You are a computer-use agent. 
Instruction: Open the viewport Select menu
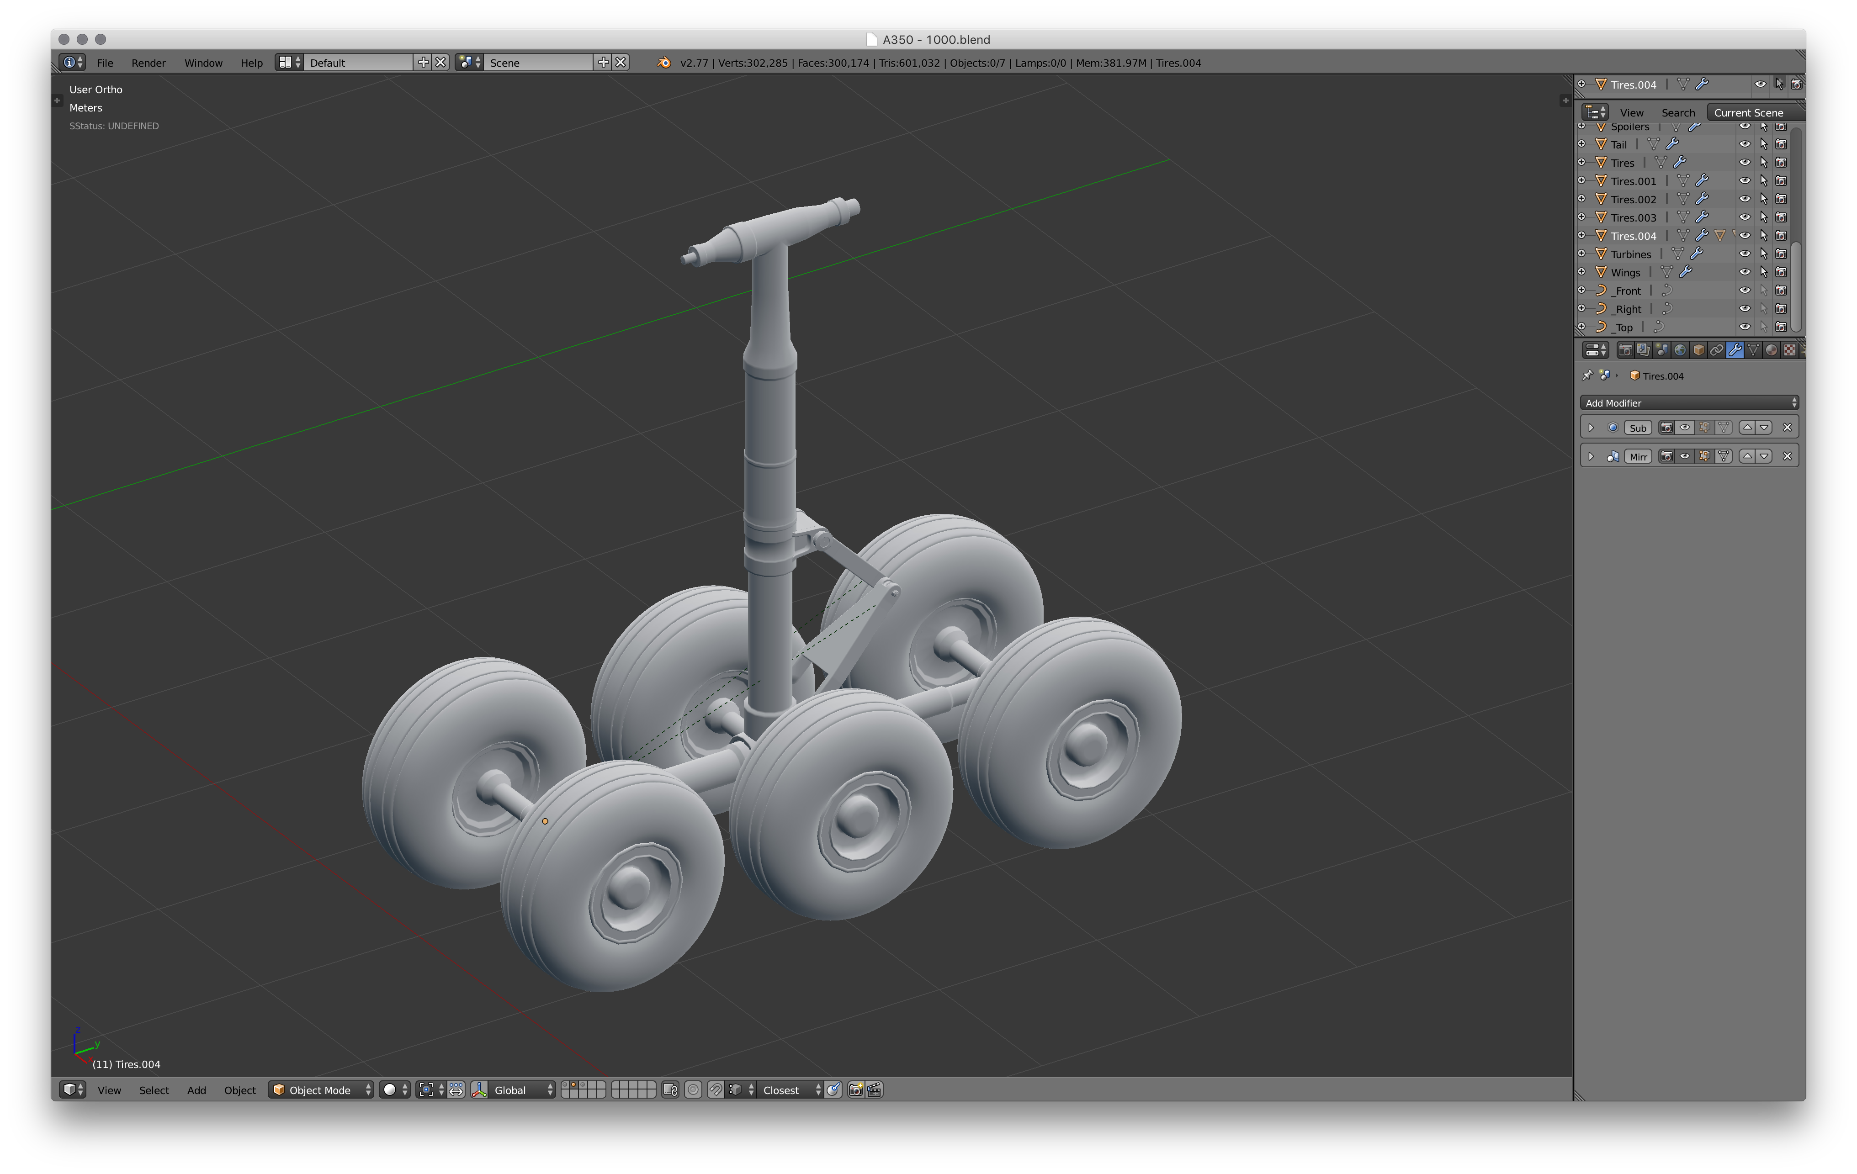[154, 1089]
